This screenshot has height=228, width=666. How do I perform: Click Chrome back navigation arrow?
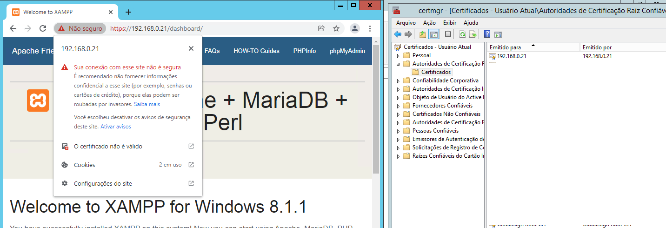tap(13, 28)
